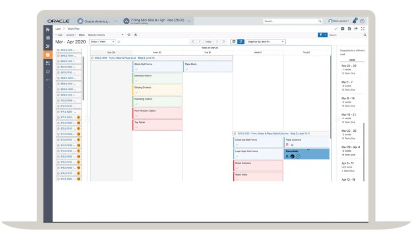The image size is (413, 234).
Task: Collapse the B10.S.1000 Form, Rebar & Place Deck group
Action: pyautogui.click(x=92, y=57)
